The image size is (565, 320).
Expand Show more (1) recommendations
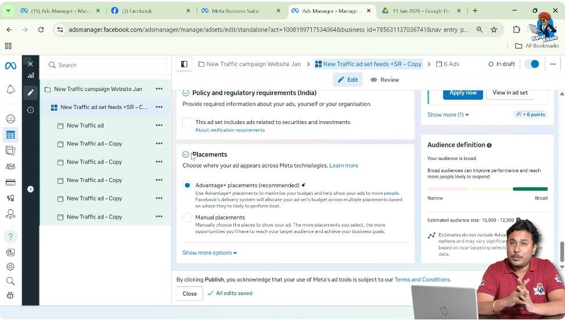pos(448,115)
